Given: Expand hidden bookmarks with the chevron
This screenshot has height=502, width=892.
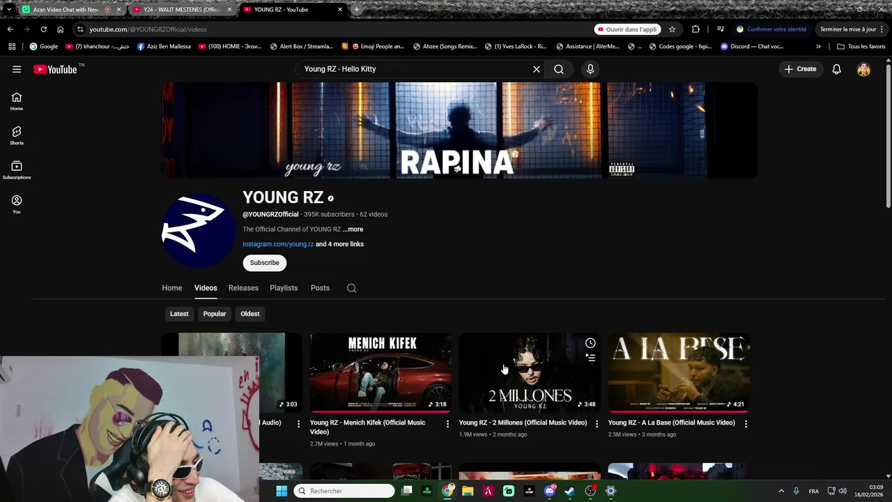Looking at the screenshot, I should pyautogui.click(x=818, y=47).
